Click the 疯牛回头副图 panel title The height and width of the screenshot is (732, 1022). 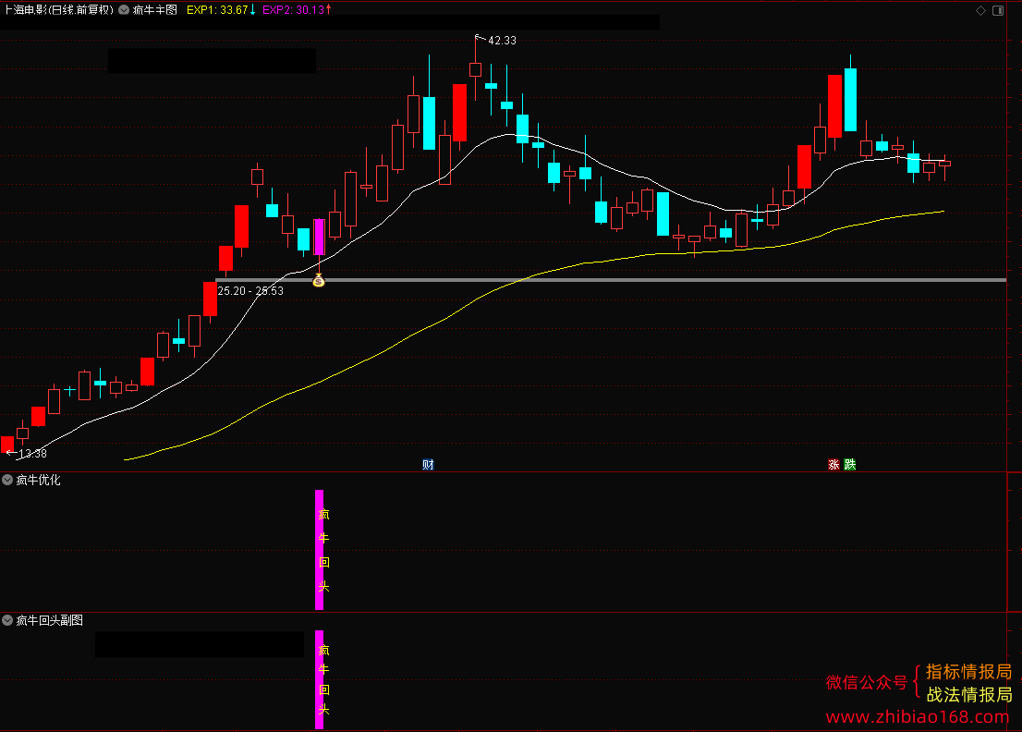pyautogui.click(x=50, y=620)
